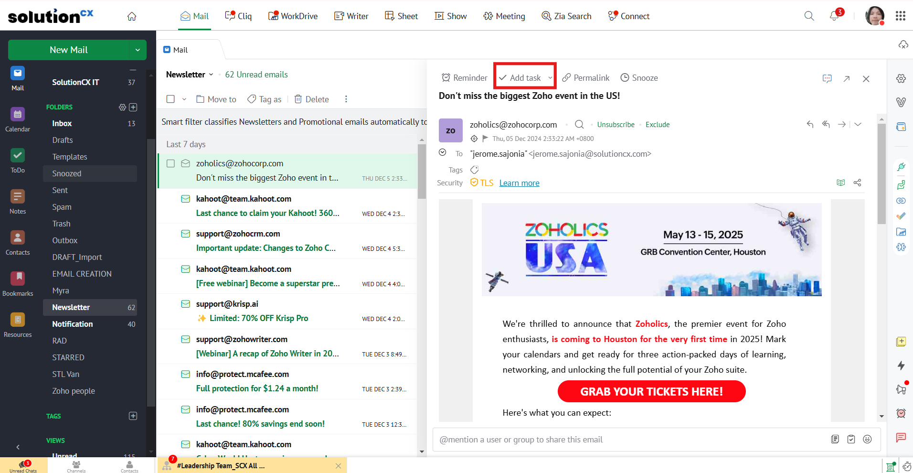Image resolution: width=913 pixels, height=473 pixels.
Task: Open notifications bell with badge 3
Action: (x=835, y=16)
